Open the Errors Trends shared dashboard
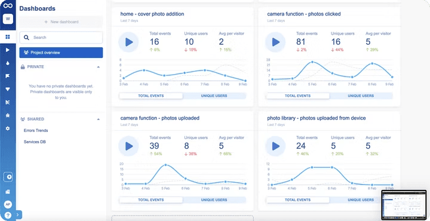This screenshot has width=430, height=221. (x=36, y=131)
